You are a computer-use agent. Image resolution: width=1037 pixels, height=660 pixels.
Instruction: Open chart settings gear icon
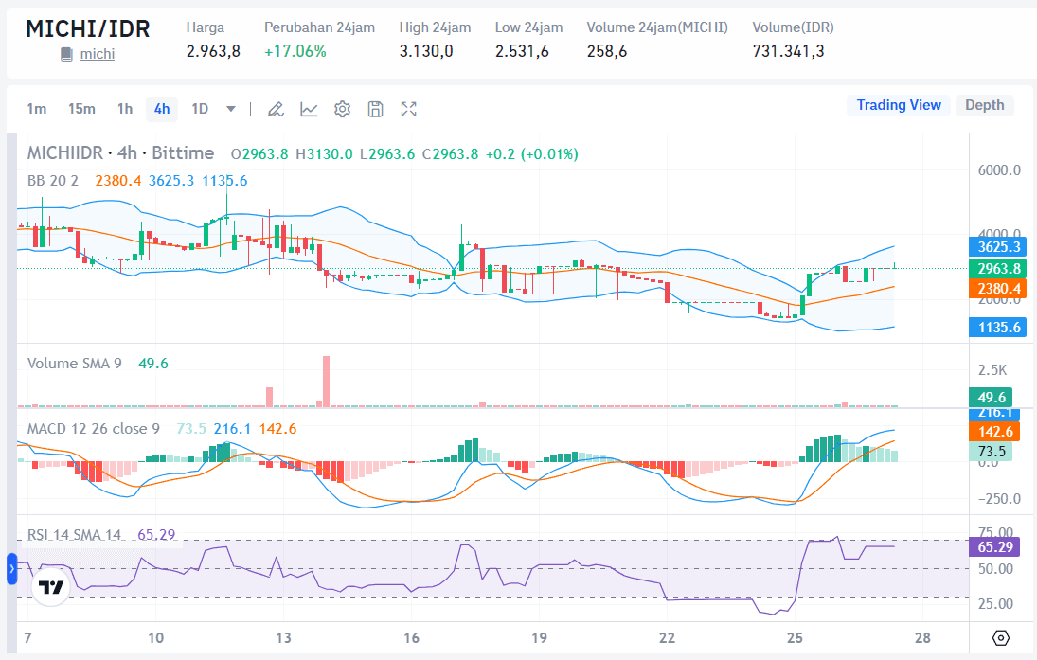pyautogui.click(x=342, y=109)
